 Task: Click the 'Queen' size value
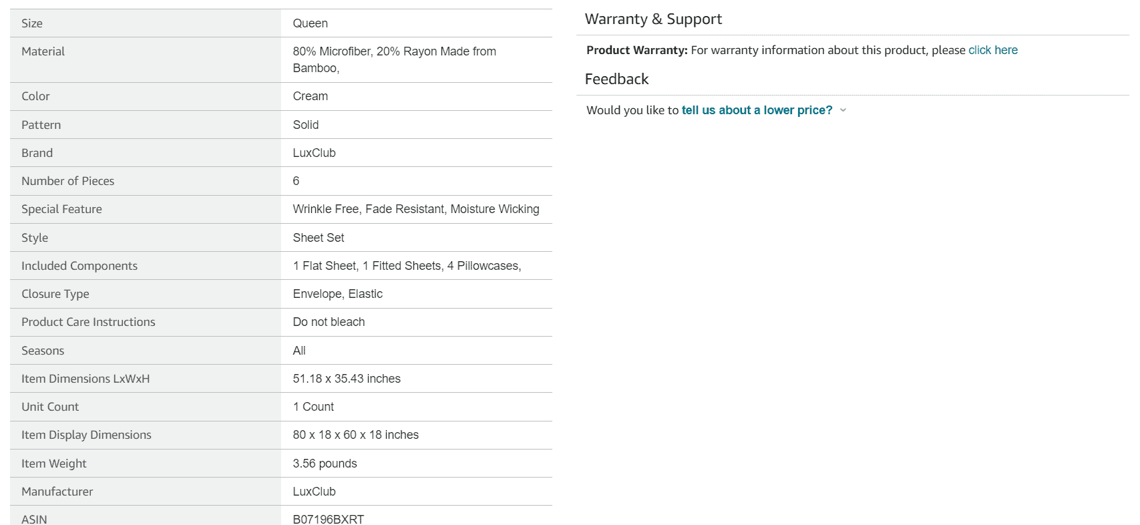click(x=310, y=23)
